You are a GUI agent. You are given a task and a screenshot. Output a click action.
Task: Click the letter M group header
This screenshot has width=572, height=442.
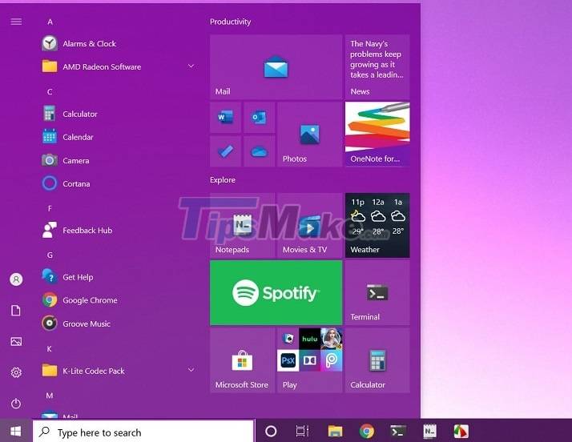50,396
